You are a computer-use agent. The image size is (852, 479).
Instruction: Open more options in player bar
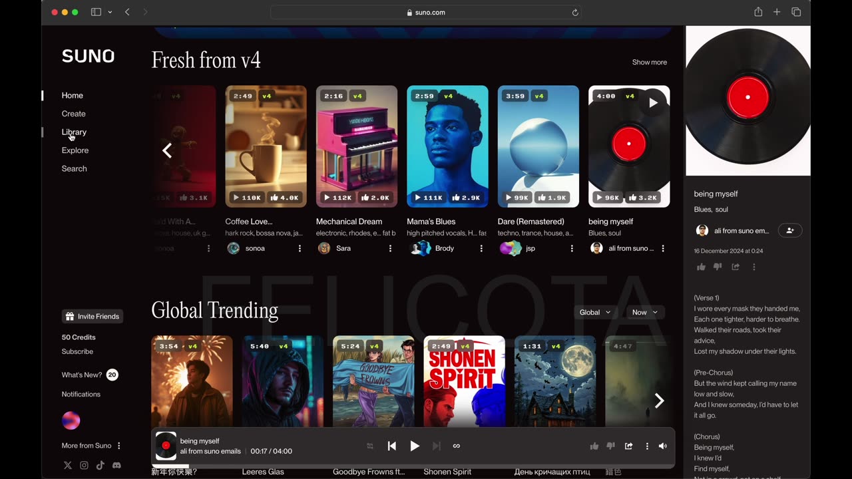(x=647, y=446)
